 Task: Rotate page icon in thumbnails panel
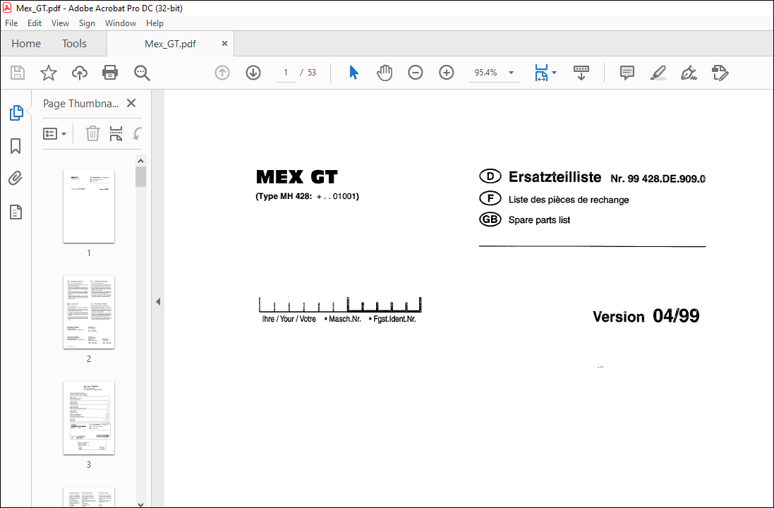tap(137, 133)
